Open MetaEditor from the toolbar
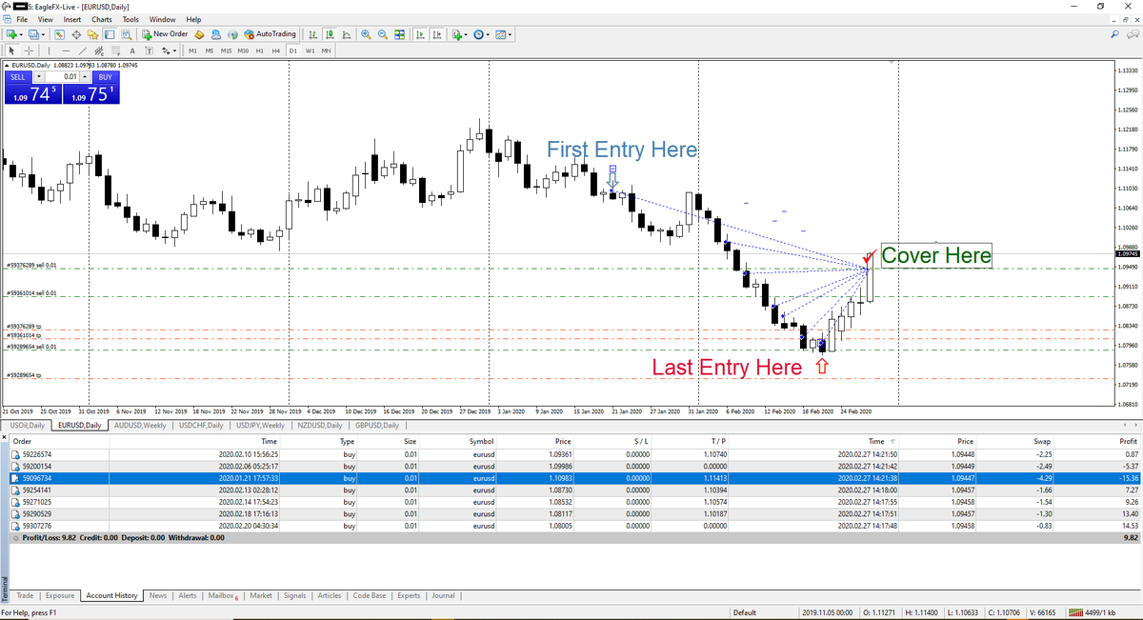The height and width of the screenshot is (620, 1143). tap(200, 34)
